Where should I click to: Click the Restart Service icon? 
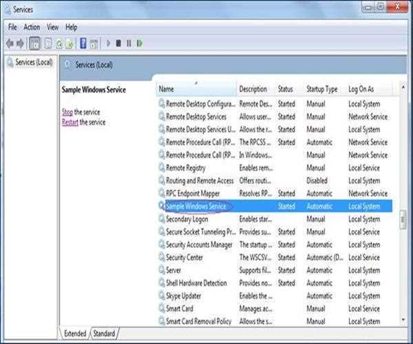point(140,43)
